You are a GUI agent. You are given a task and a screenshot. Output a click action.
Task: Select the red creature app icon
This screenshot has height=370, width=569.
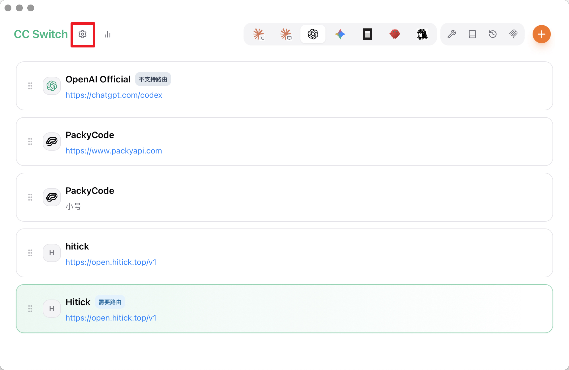click(395, 34)
